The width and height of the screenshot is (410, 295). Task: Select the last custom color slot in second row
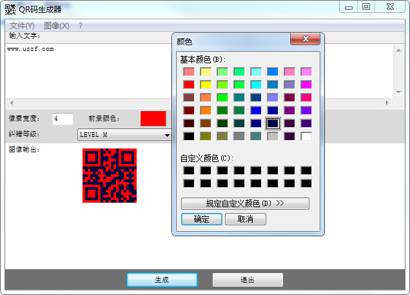[x=306, y=183]
